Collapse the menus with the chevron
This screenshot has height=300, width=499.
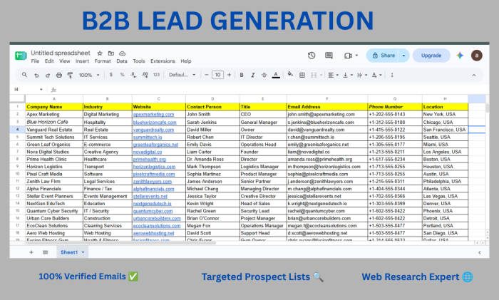click(x=474, y=76)
